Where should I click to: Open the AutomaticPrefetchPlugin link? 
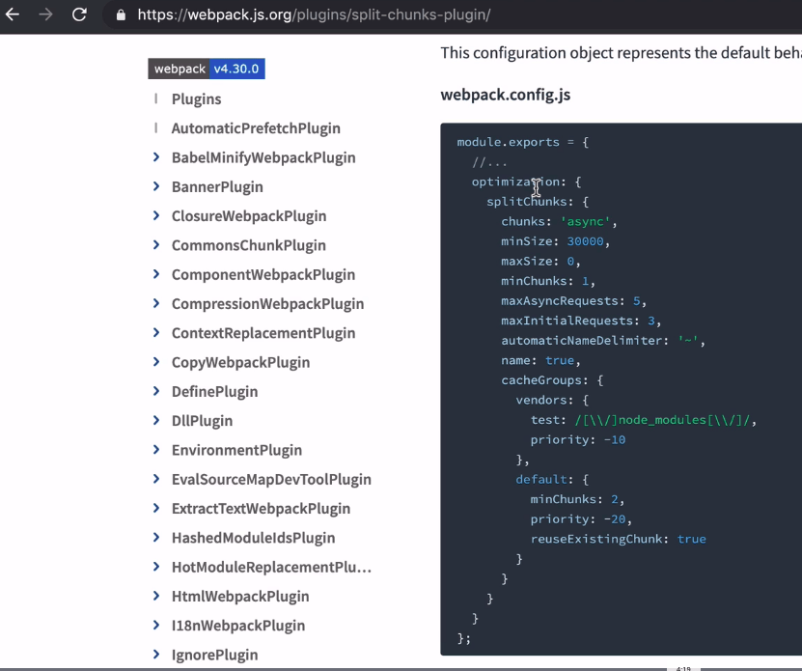(256, 128)
